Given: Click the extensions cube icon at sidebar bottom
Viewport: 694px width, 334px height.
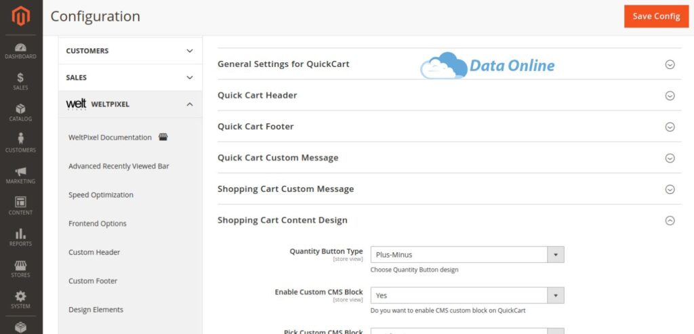Looking at the screenshot, I should 21,327.
